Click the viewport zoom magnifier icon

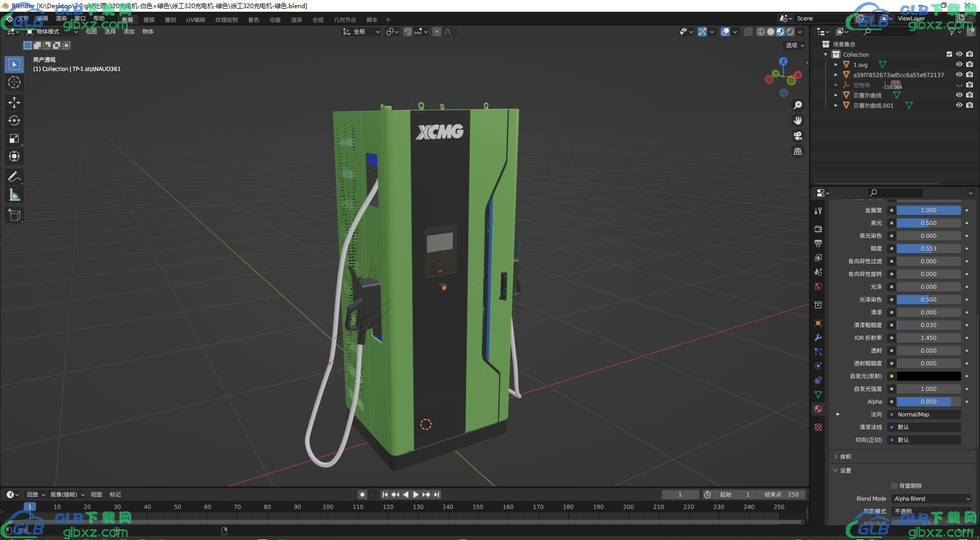(797, 105)
